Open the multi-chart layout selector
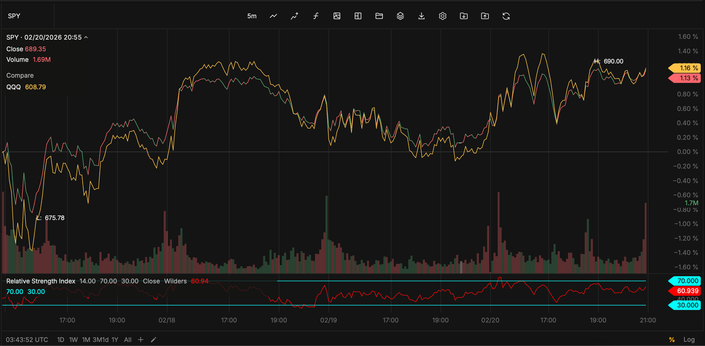This screenshot has height=346, width=705. 358,16
